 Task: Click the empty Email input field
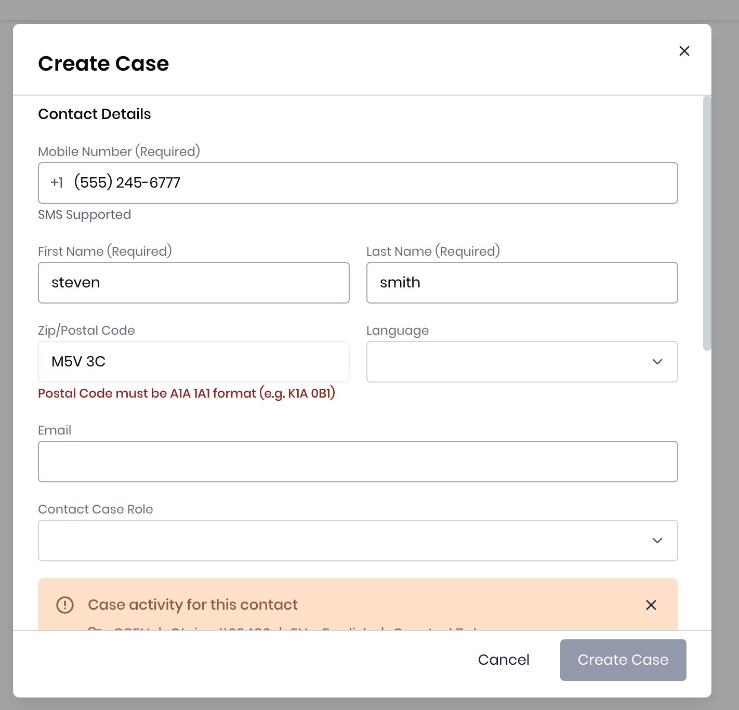click(358, 462)
